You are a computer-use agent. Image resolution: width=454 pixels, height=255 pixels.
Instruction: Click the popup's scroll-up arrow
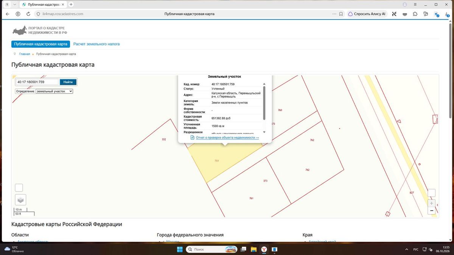(x=264, y=84)
